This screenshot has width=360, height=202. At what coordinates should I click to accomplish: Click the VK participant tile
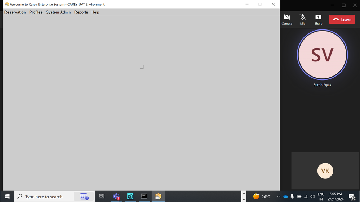(x=325, y=171)
